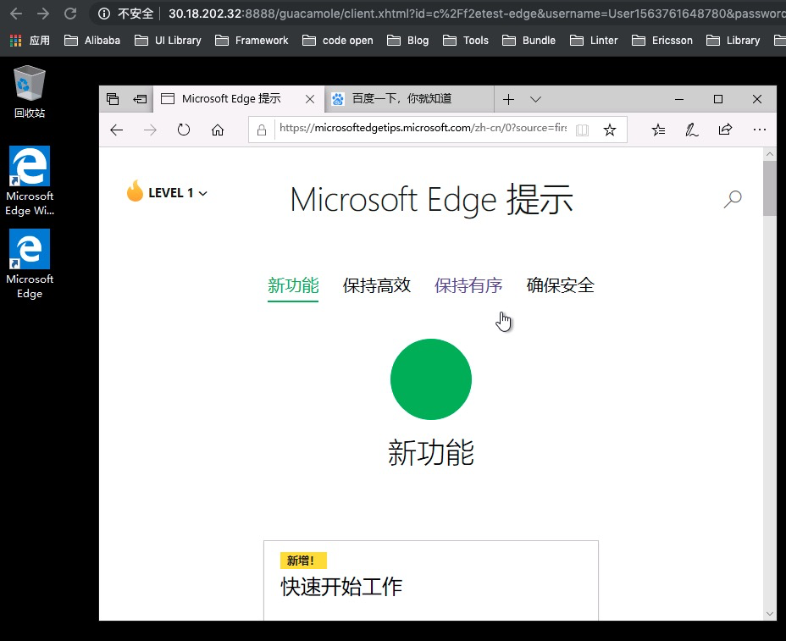This screenshot has height=641, width=786.
Task: Reload the outer Chrome page
Action: [70, 14]
